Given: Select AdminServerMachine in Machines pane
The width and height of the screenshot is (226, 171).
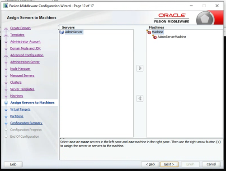Looking at the screenshot, I should click(x=172, y=37).
